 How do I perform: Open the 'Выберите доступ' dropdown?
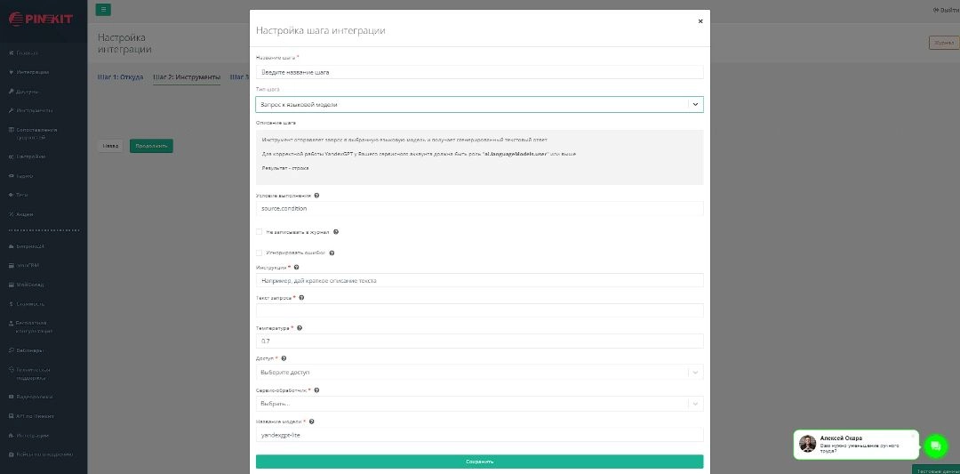[x=479, y=372]
